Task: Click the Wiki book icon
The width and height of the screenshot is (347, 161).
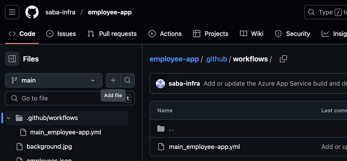Action: (243, 34)
